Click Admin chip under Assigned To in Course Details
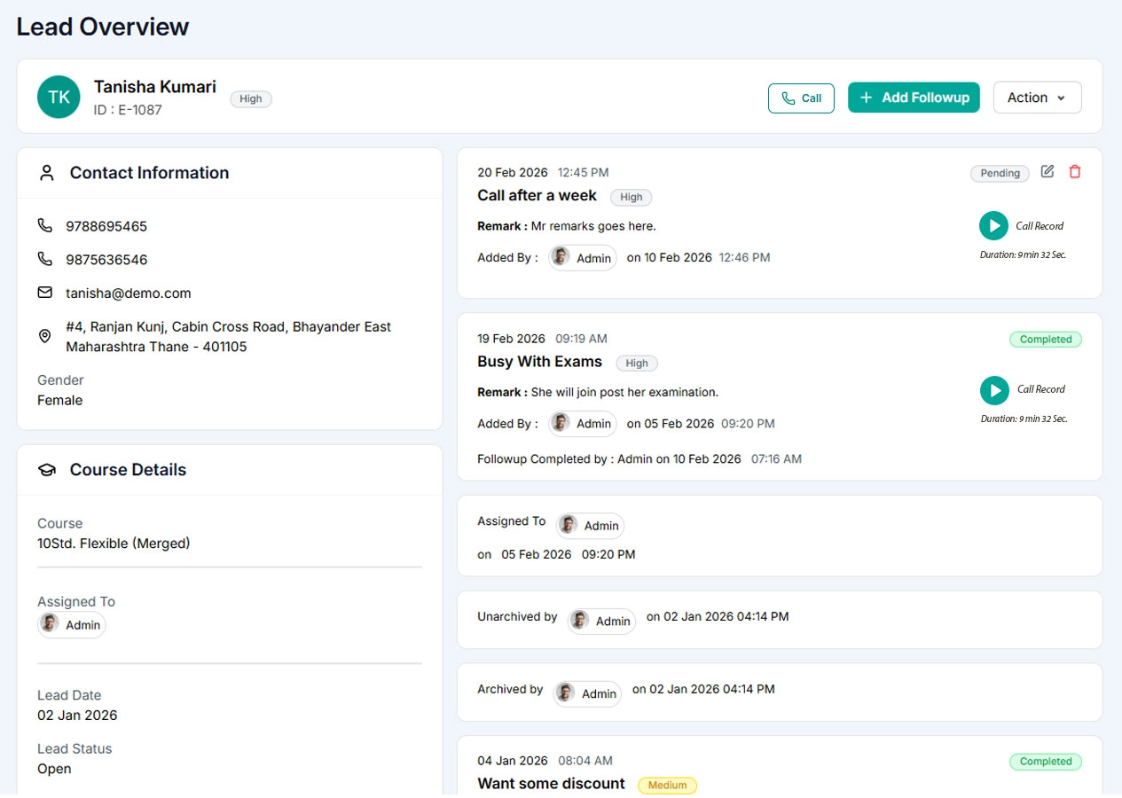Screen dimensions: 1122x798 pyautogui.click(x=72, y=625)
